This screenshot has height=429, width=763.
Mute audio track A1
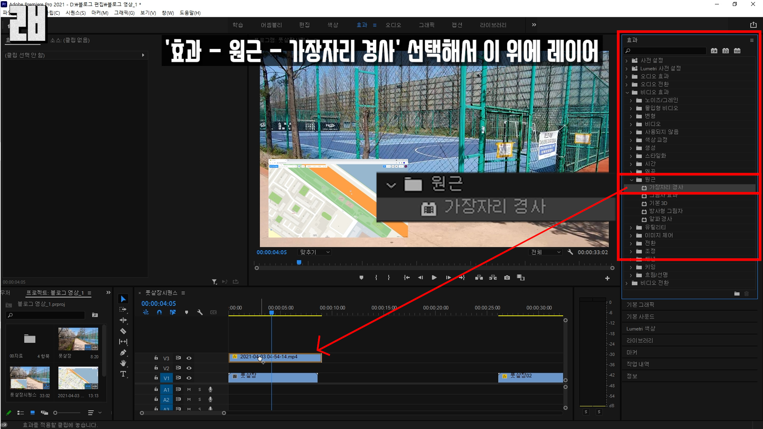pyautogui.click(x=189, y=389)
